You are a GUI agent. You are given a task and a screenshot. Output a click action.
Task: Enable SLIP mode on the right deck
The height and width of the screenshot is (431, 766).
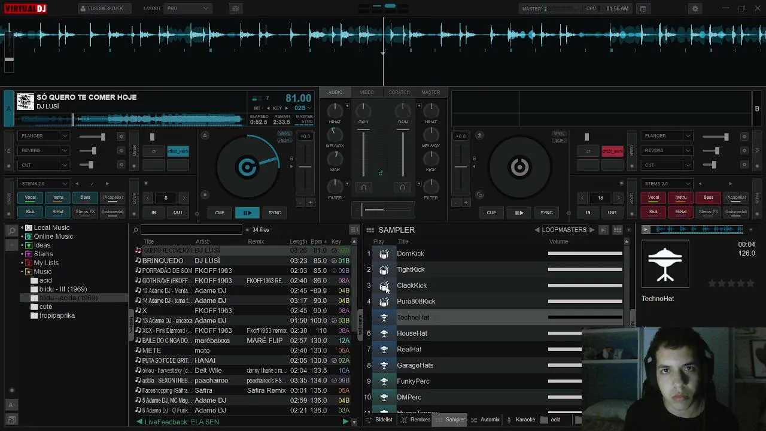click(559, 141)
